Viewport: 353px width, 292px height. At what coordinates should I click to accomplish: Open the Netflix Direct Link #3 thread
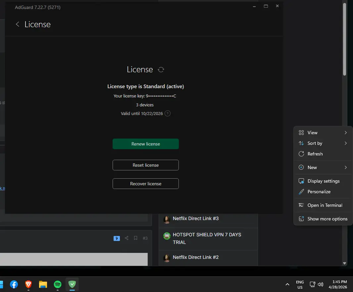[x=196, y=218]
